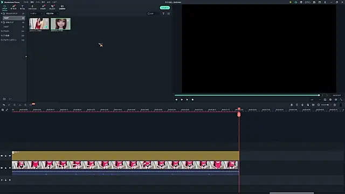Click the voiceover microphone icon in timeline toolbar

click(302, 105)
